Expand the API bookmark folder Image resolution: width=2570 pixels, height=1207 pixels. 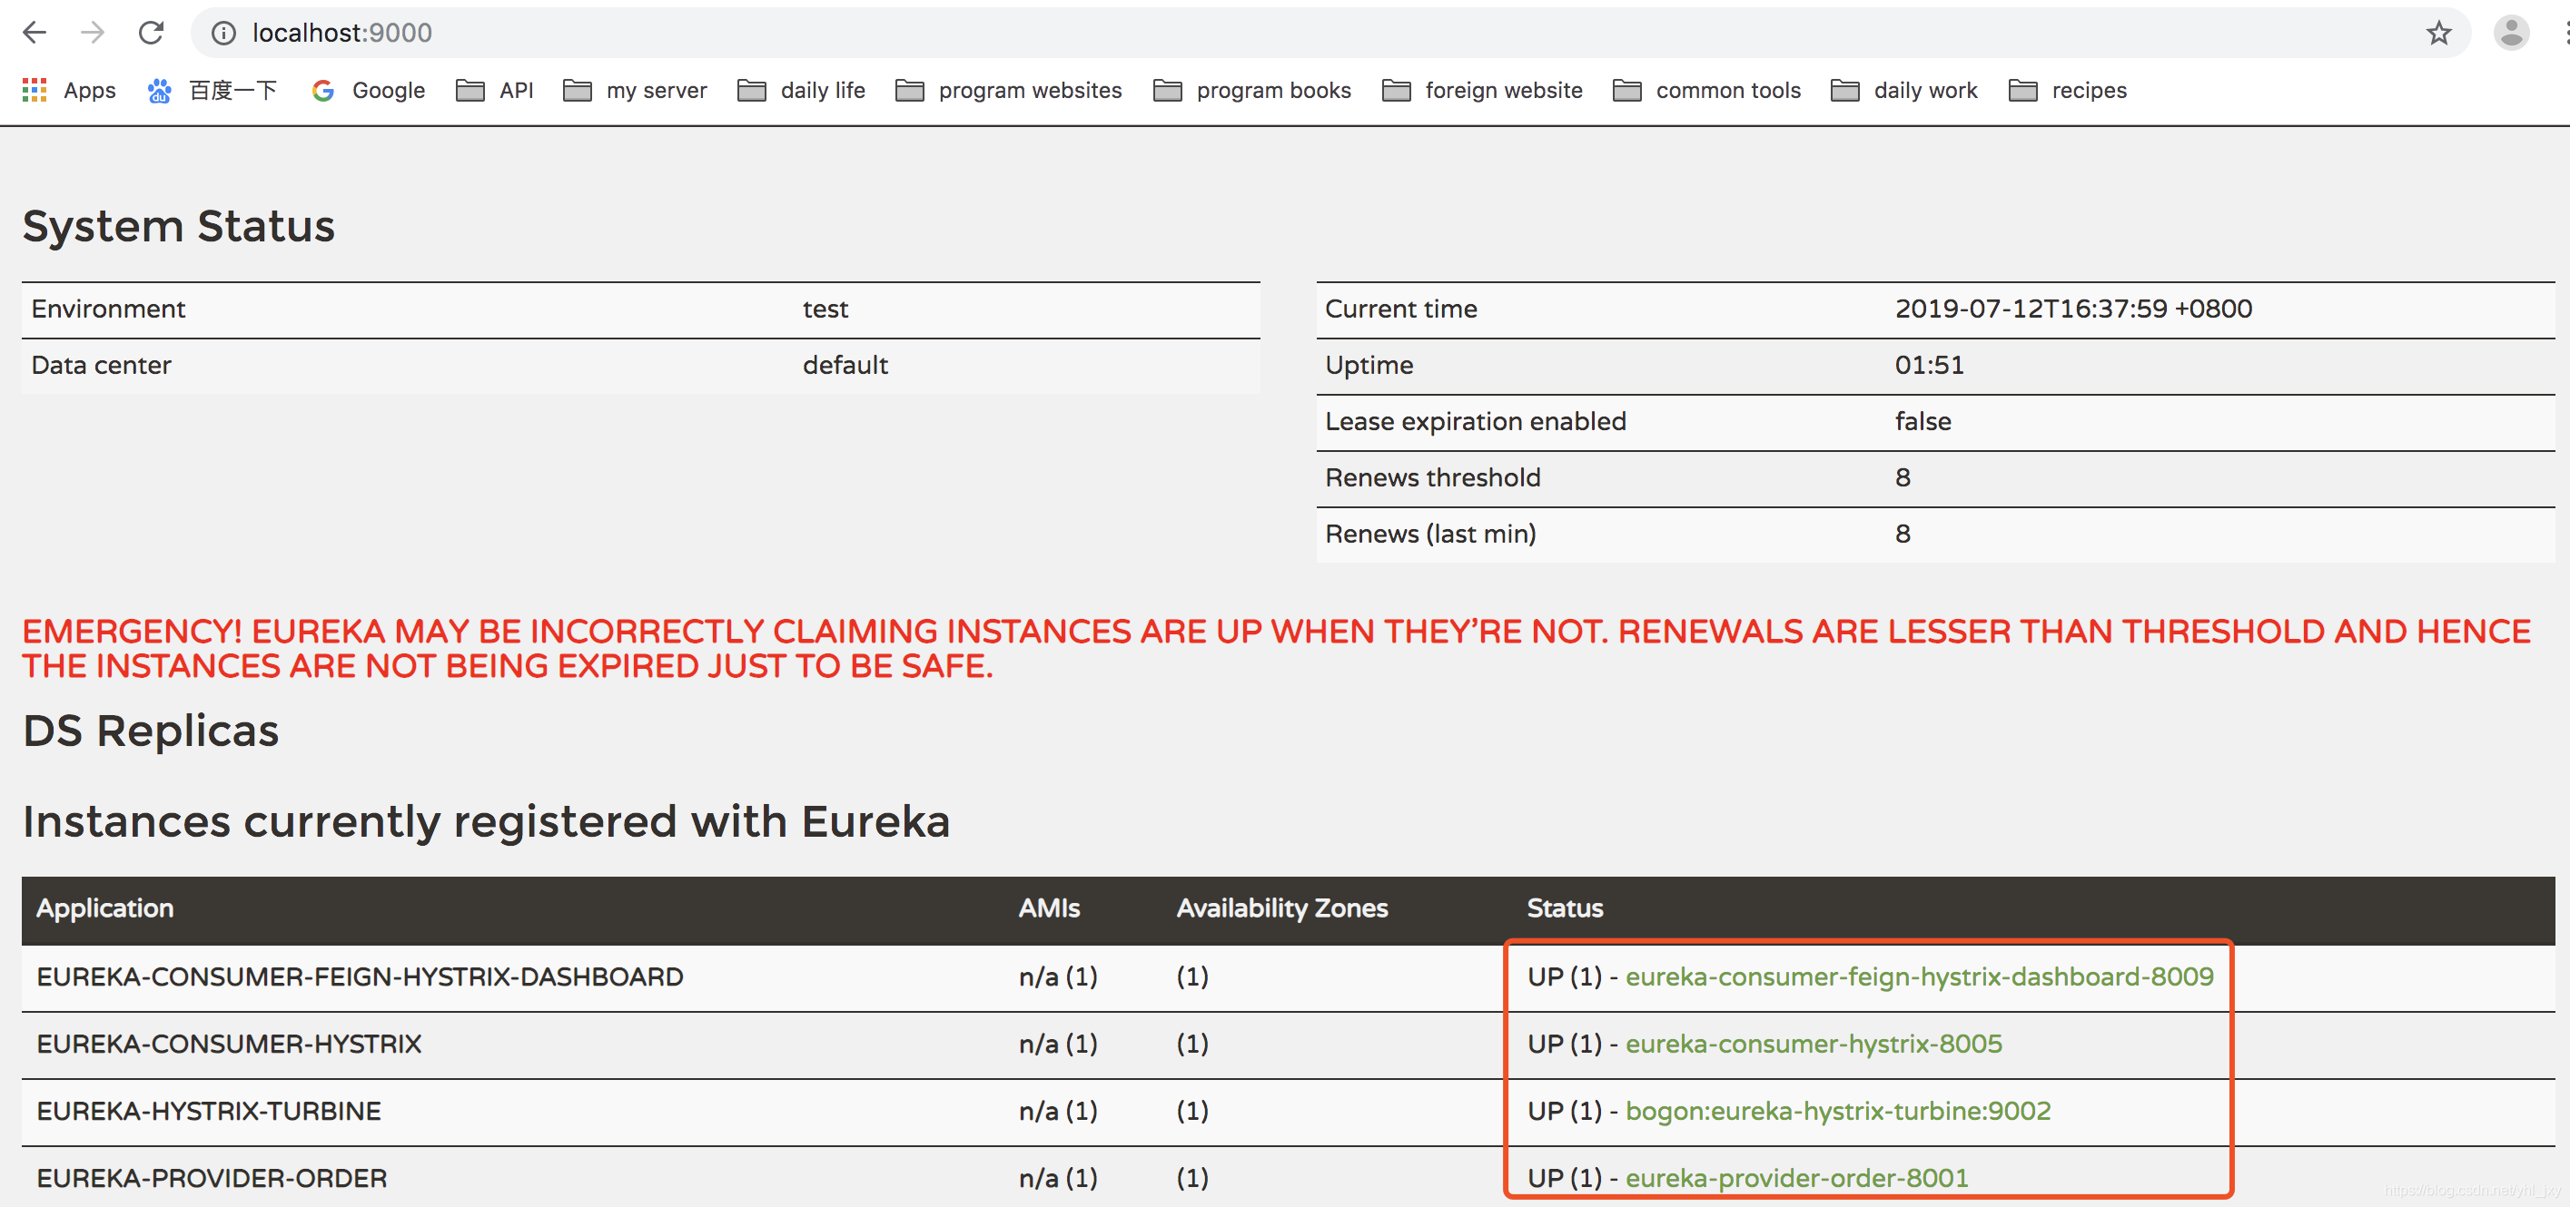coord(495,91)
